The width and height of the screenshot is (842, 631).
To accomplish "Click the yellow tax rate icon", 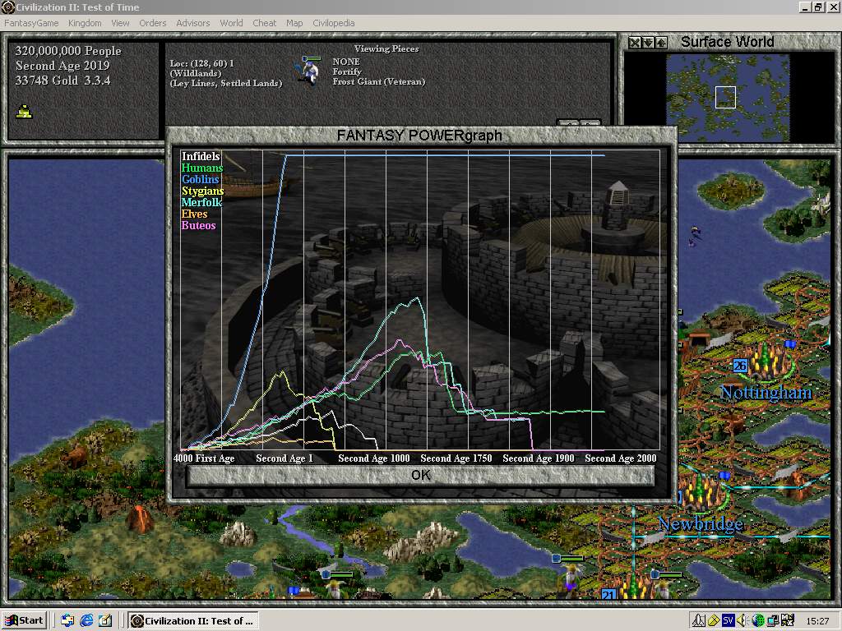I will 24,112.
